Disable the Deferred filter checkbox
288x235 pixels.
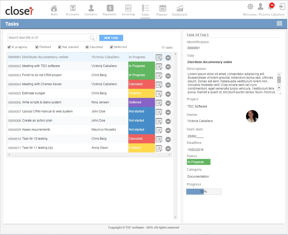click(111, 47)
